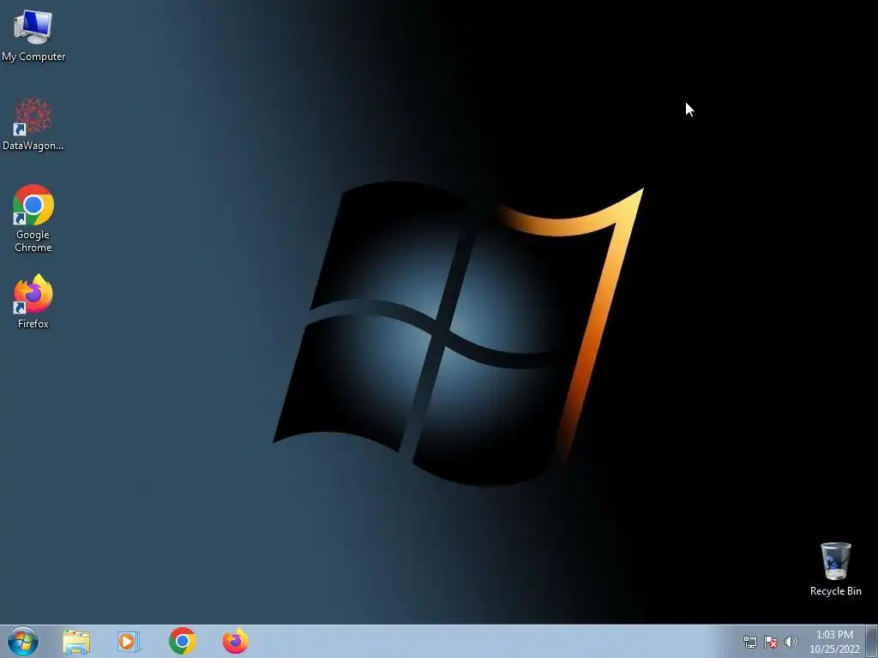Select the Google Chrome desktop shortcut
The height and width of the screenshot is (658, 878).
click(33, 218)
